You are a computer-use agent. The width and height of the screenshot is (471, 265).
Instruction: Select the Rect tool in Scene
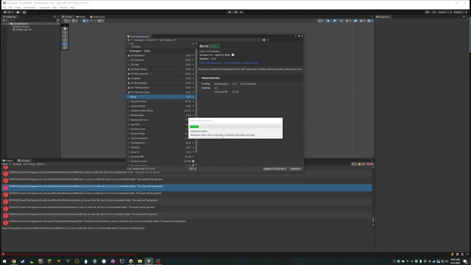click(65, 44)
